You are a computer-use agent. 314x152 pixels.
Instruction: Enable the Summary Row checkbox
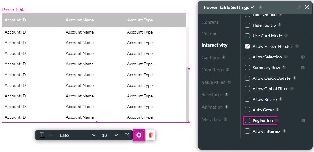pyautogui.click(x=247, y=68)
